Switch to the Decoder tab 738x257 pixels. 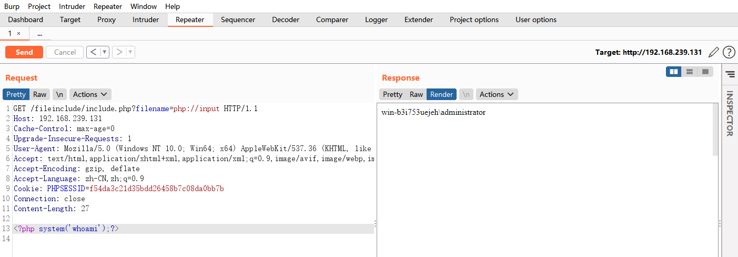click(286, 19)
